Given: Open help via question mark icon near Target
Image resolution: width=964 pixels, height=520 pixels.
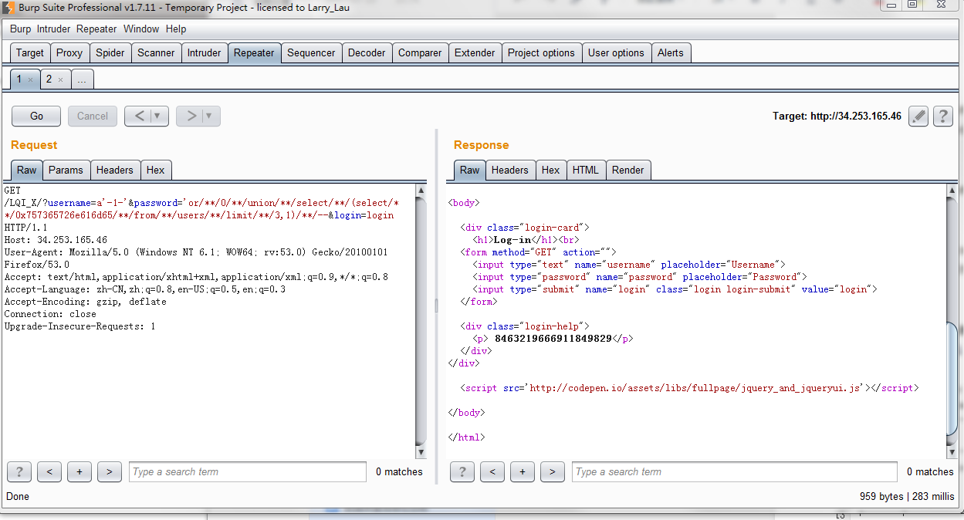Looking at the screenshot, I should (942, 116).
